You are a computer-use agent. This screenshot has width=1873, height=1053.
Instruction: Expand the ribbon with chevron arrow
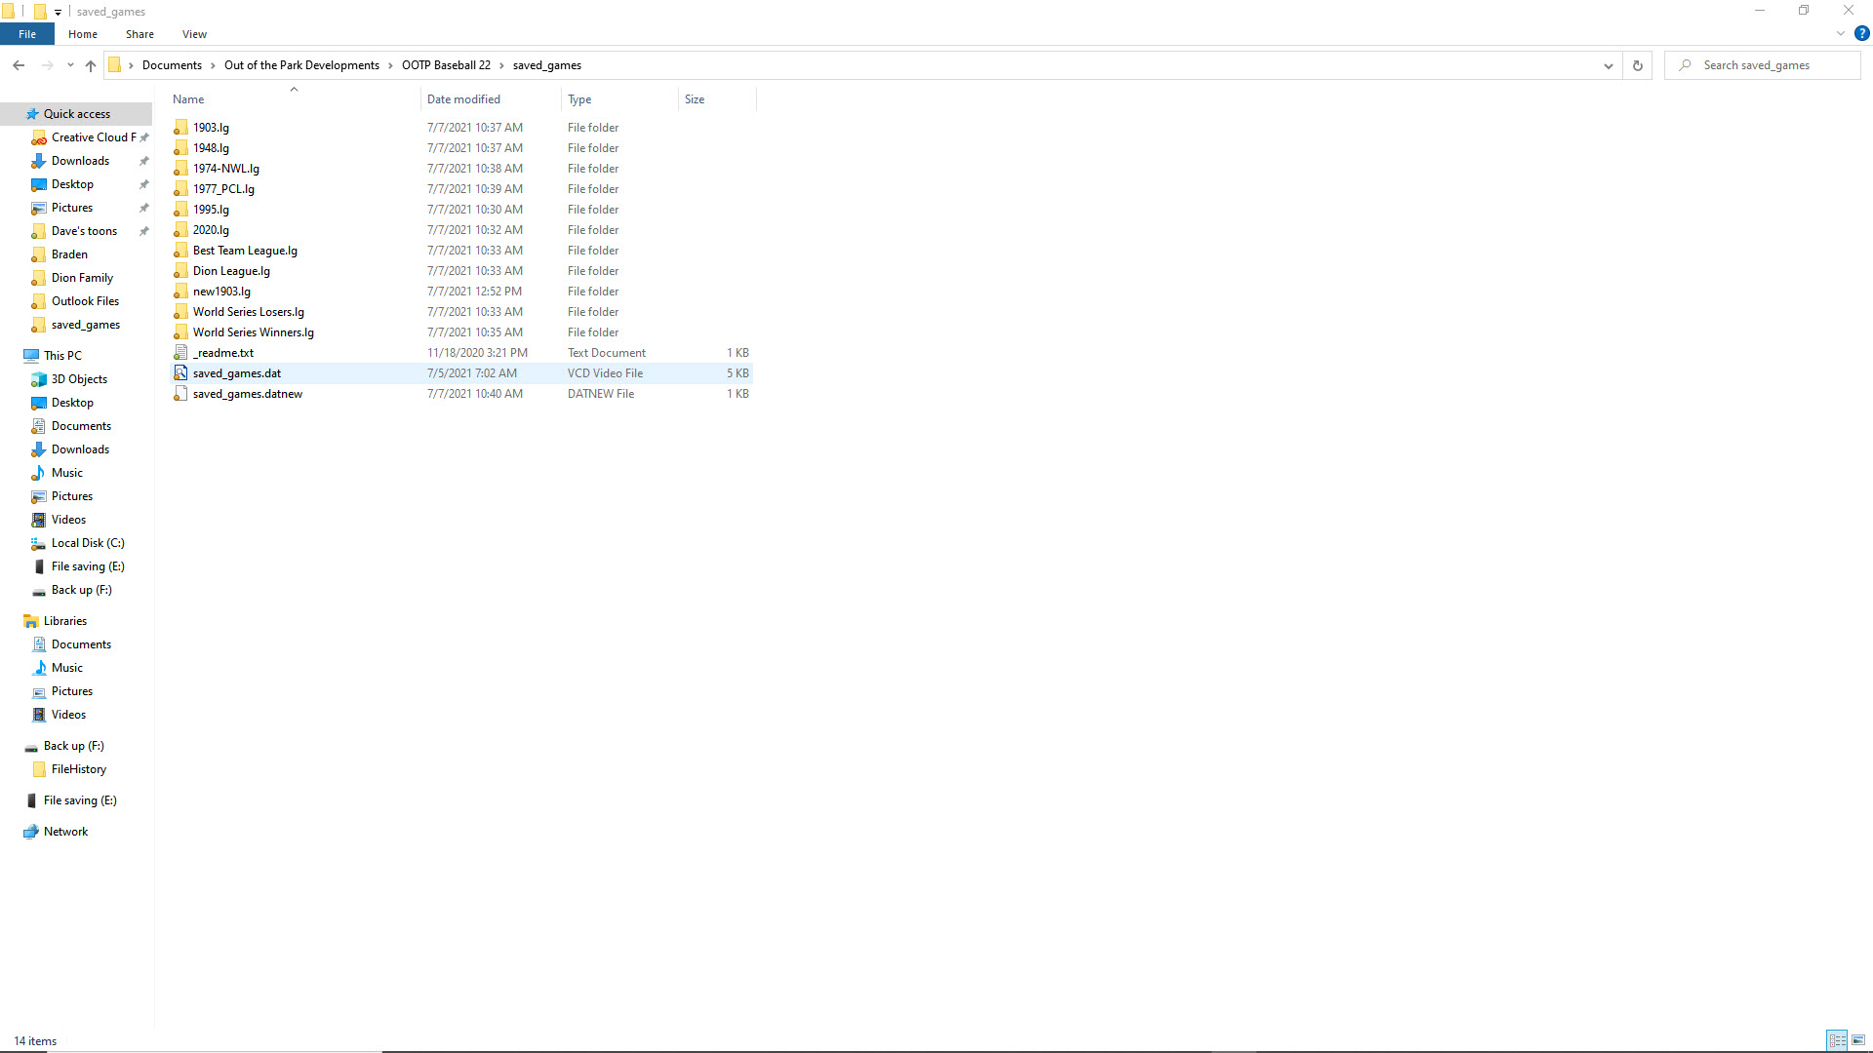[1840, 33]
